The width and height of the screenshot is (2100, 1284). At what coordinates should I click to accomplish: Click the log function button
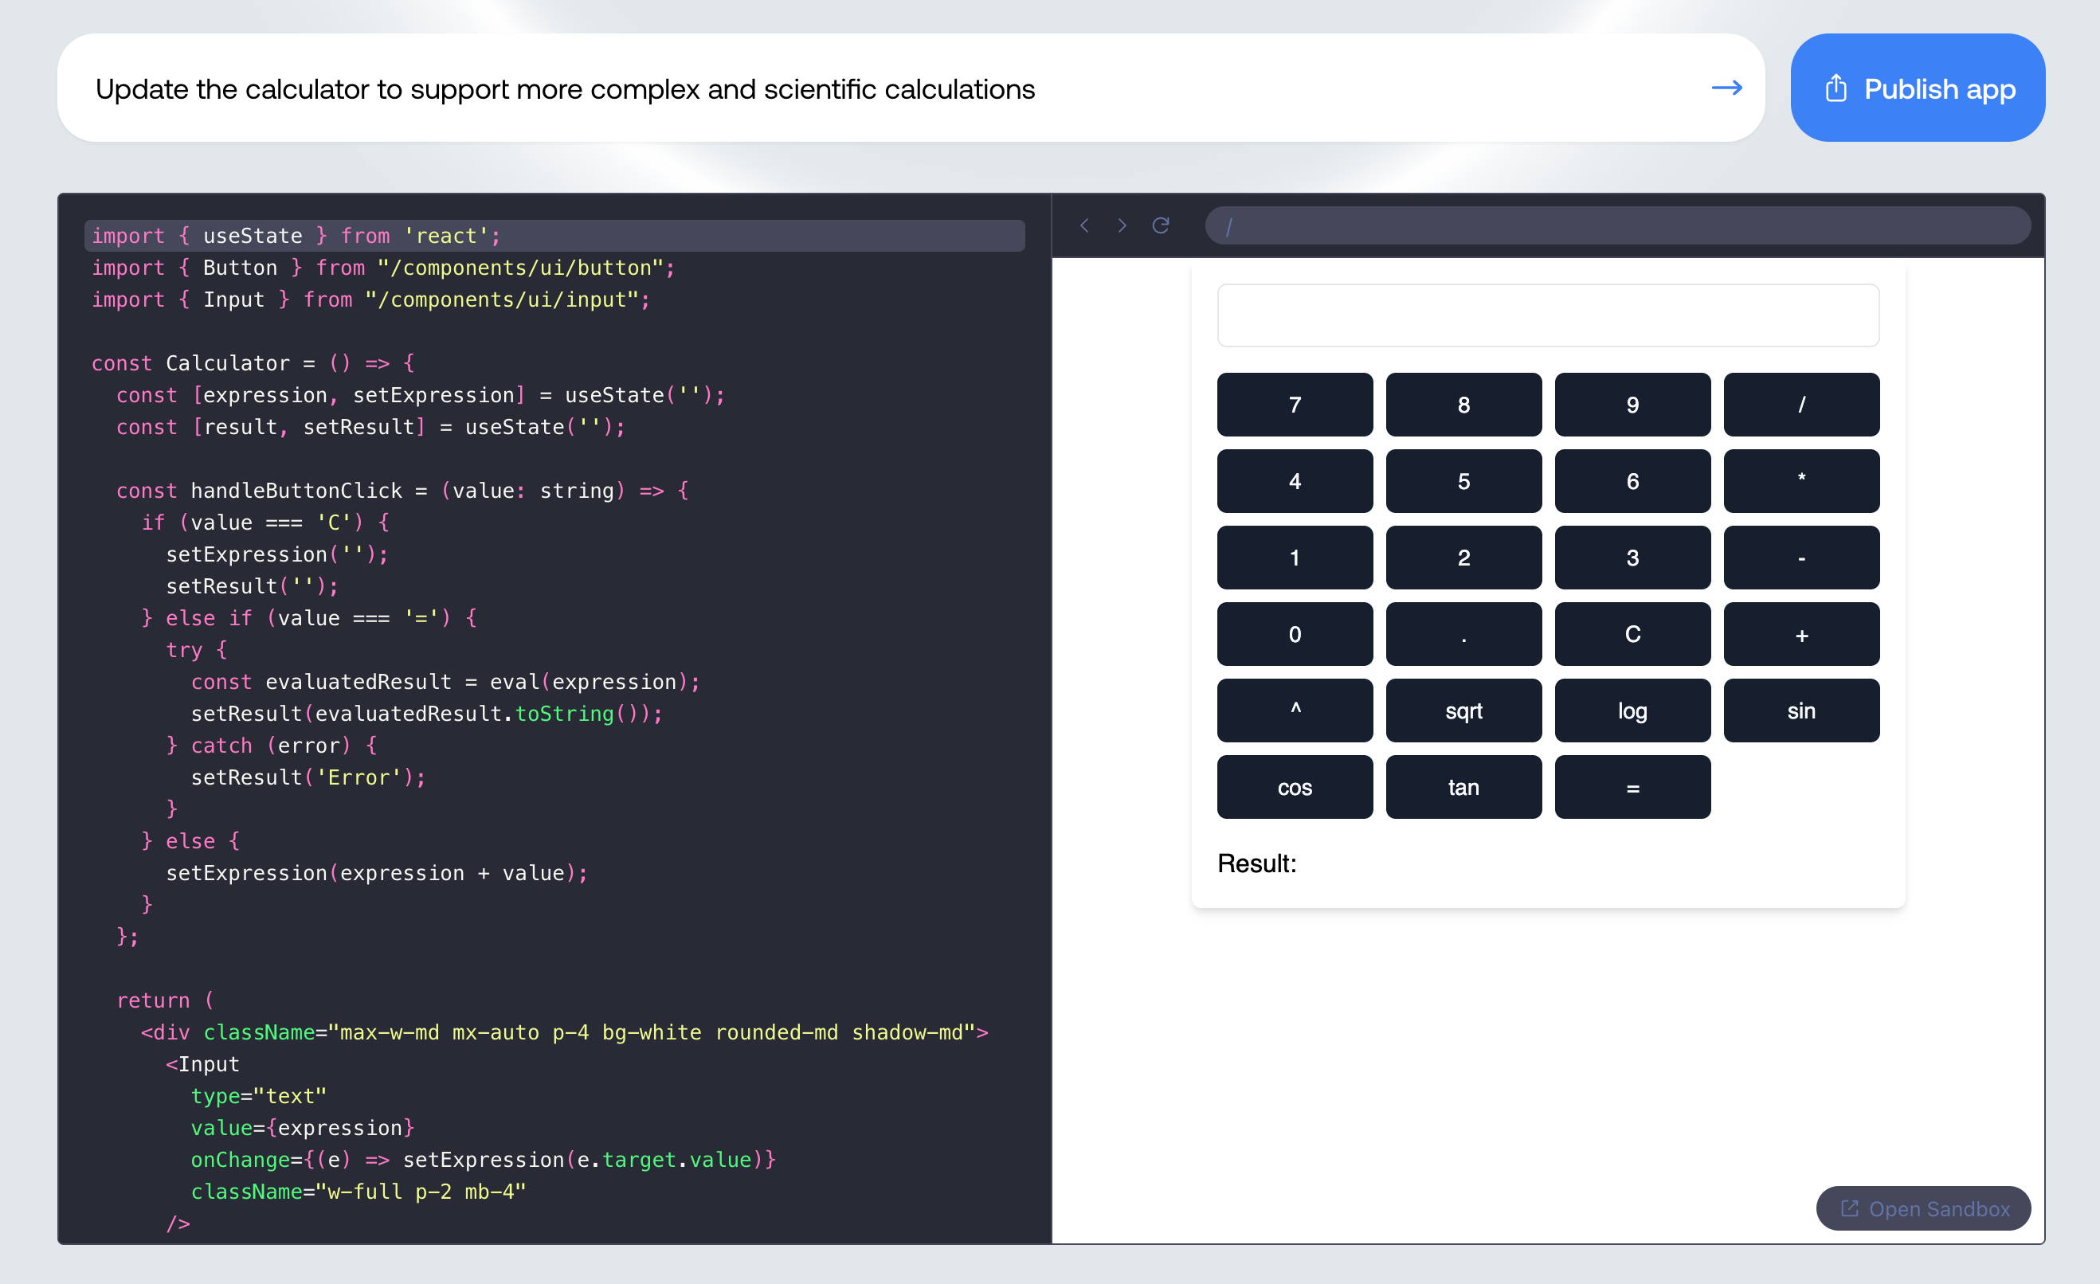click(1632, 710)
